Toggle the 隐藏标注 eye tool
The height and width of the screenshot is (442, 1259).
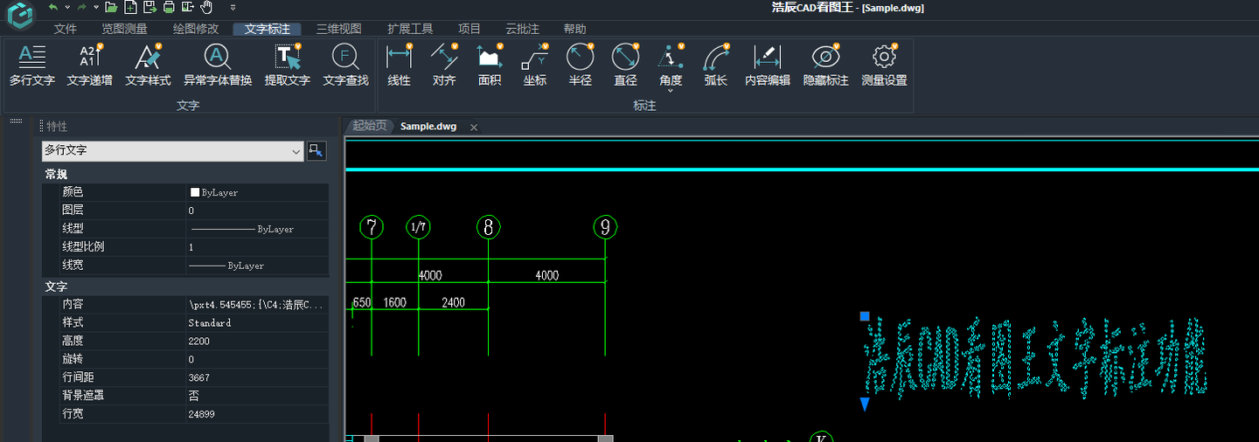pyautogui.click(x=826, y=66)
